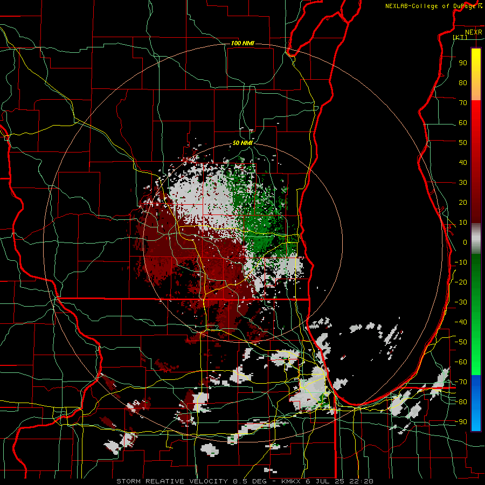
Task: Click the 30 value on the velocity scale
Action: coord(463,183)
